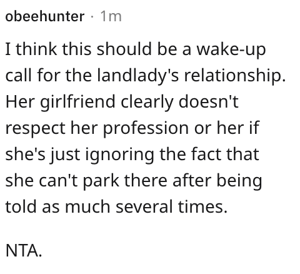The image size is (300, 274).
Task: Click the 'NTA.' verdict text
Action: pyautogui.click(x=24, y=250)
